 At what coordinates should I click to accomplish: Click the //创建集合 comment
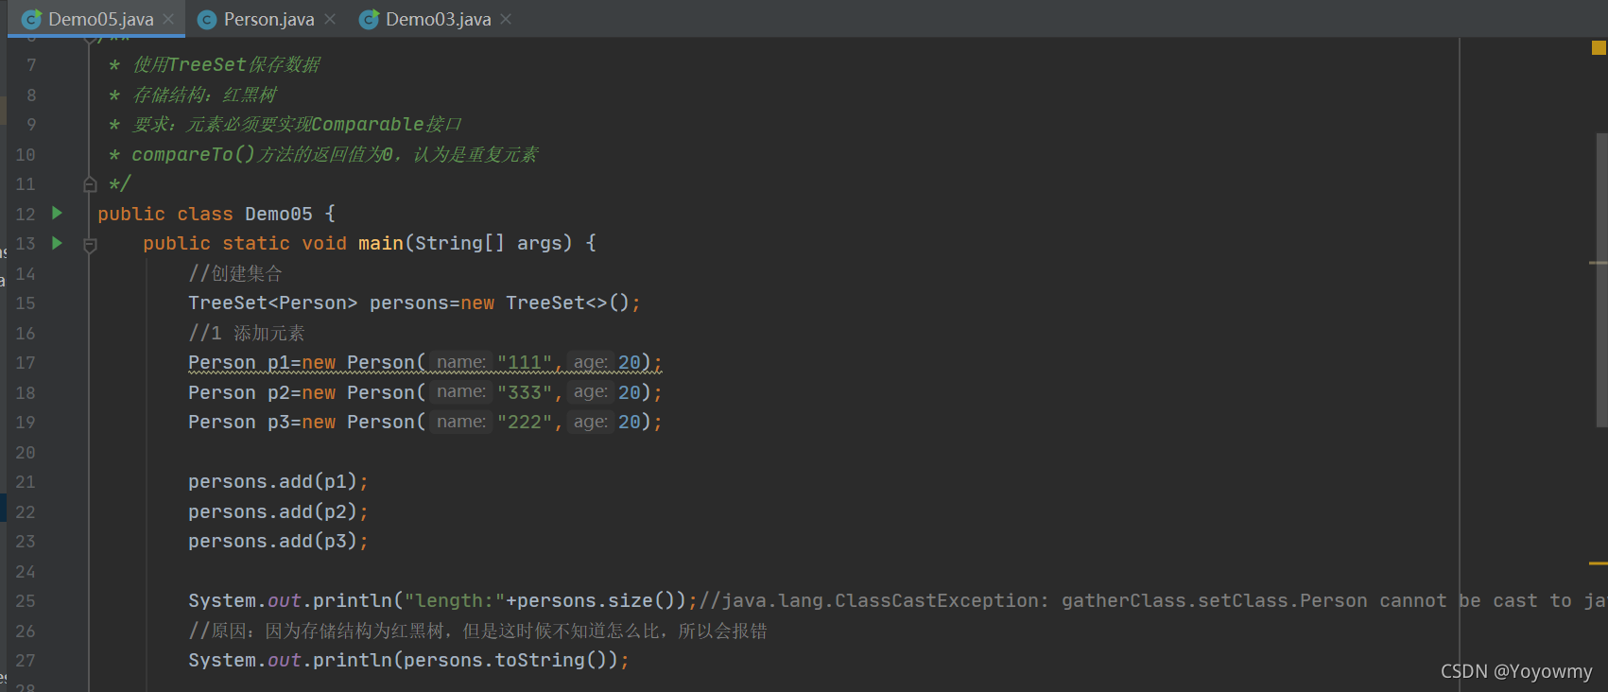point(235,274)
